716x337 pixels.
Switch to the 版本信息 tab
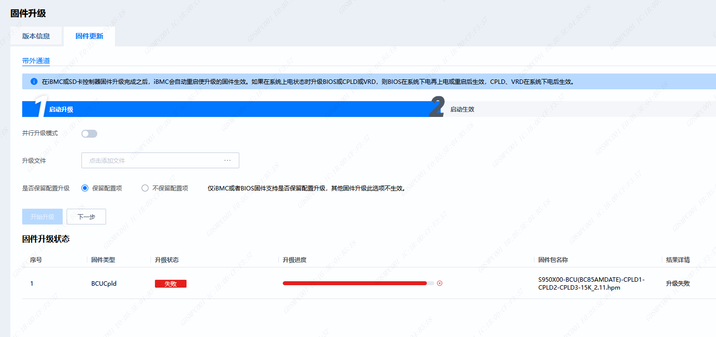point(36,36)
